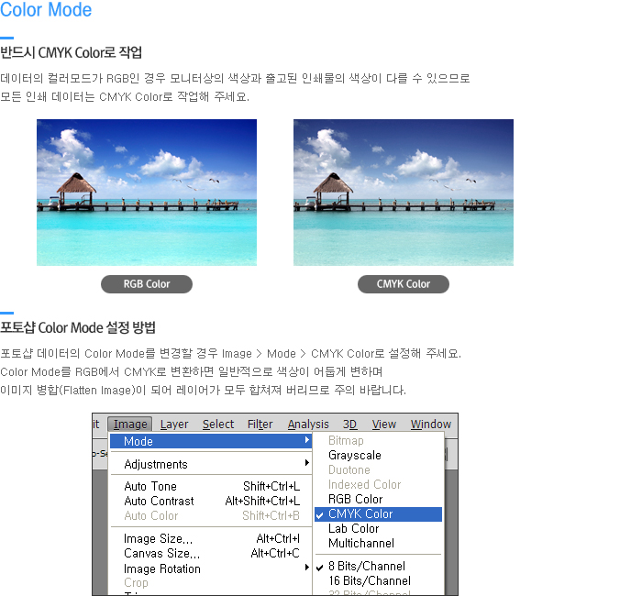This screenshot has width=642, height=596.
Task: Click the CMYK sample beach image
Action: pos(404,193)
